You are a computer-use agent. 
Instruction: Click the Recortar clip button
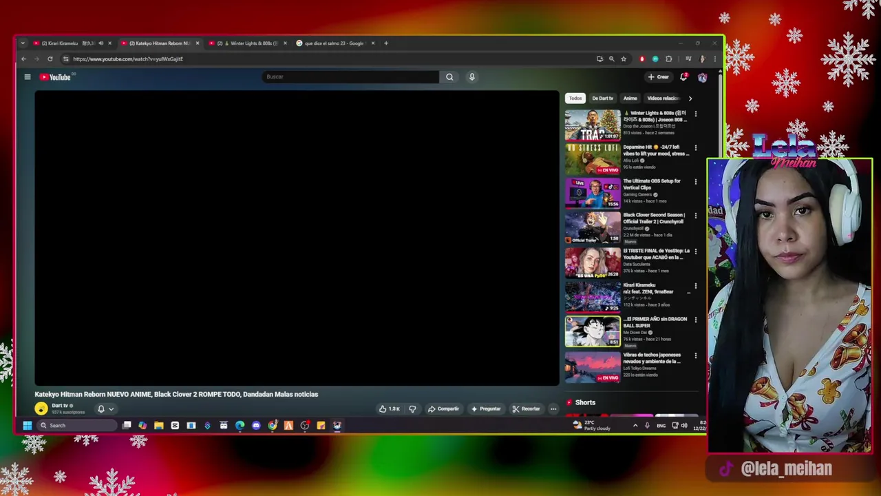[x=526, y=409]
